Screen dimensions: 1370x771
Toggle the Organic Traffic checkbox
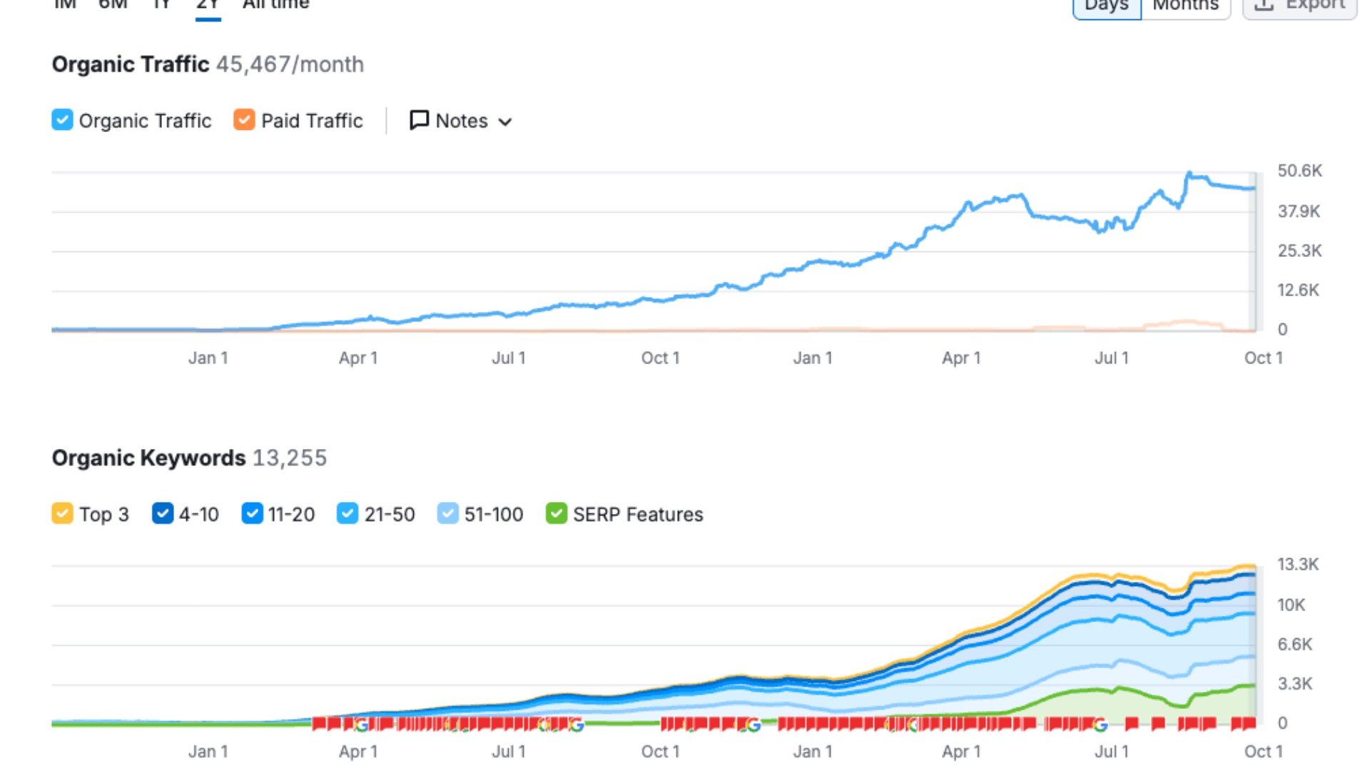pos(62,120)
